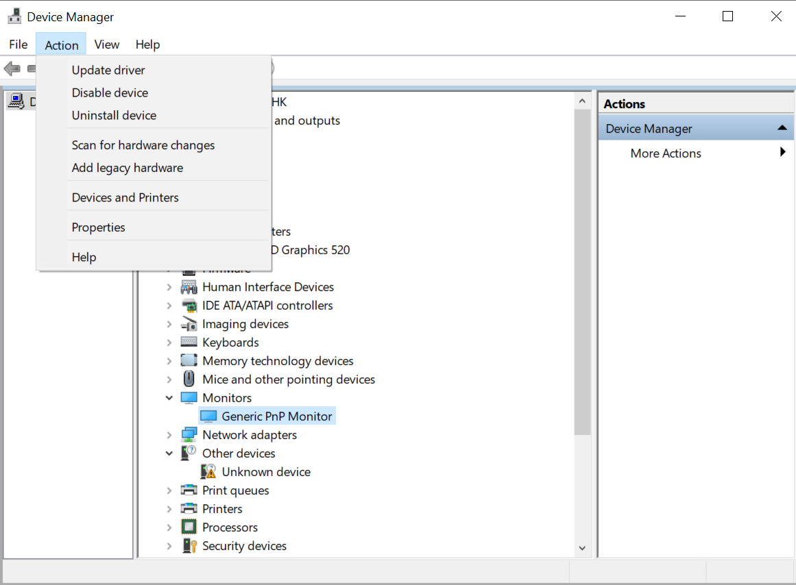Click the Imaging devices icon
The height and width of the screenshot is (585, 796).
[x=188, y=323]
